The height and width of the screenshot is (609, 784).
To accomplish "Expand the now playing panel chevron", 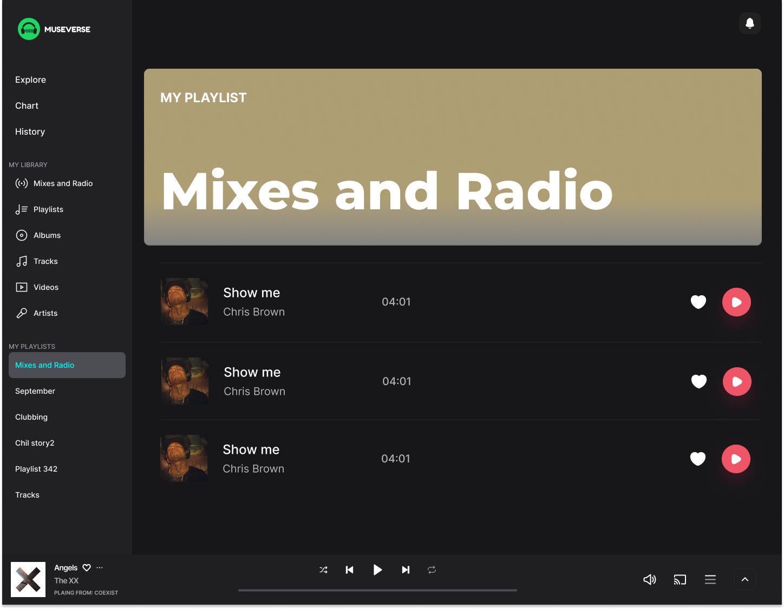I will click(745, 579).
